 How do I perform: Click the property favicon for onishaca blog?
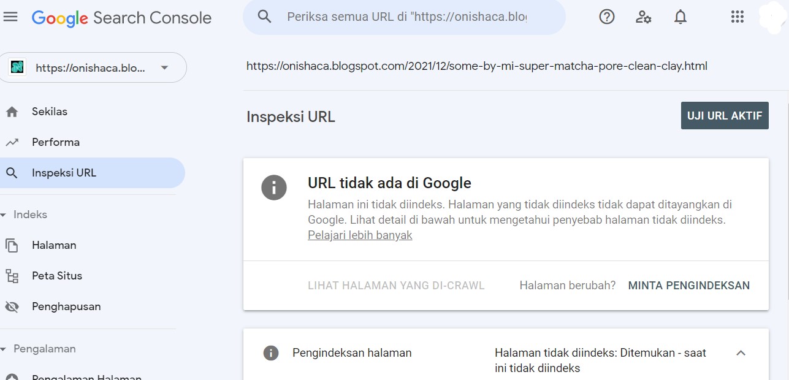(x=17, y=67)
